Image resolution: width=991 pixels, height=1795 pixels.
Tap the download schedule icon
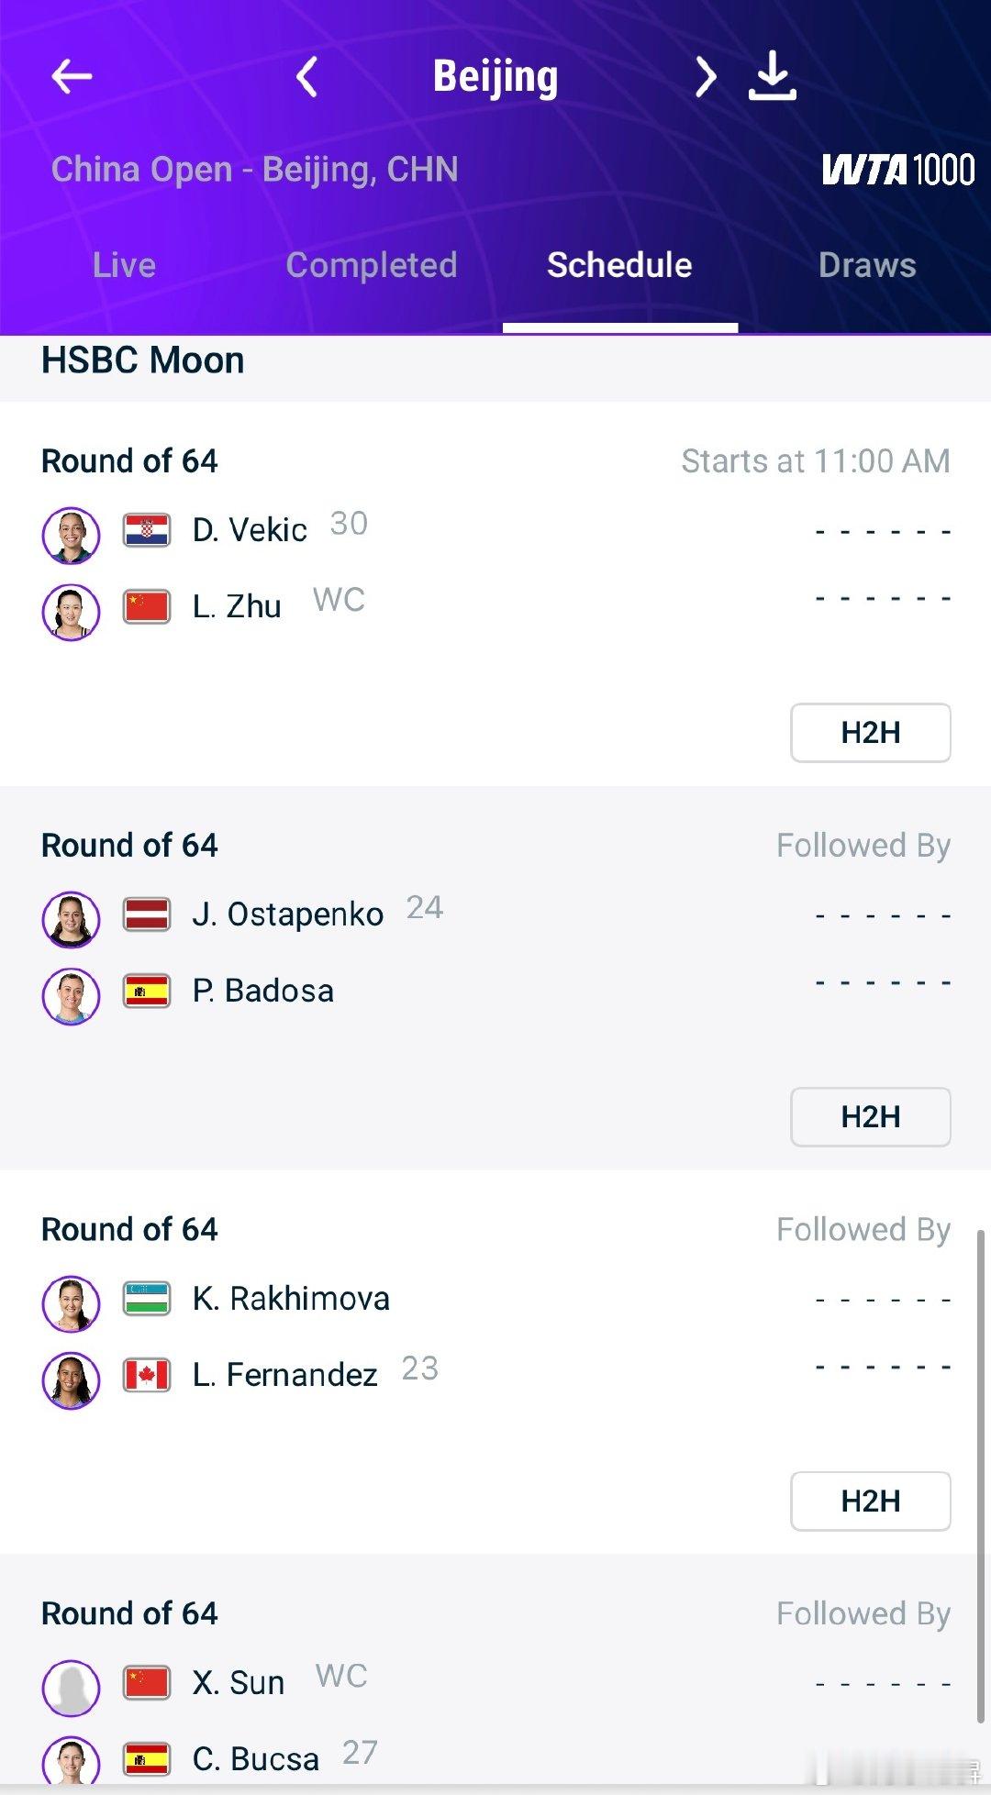[x=773, y=76]
